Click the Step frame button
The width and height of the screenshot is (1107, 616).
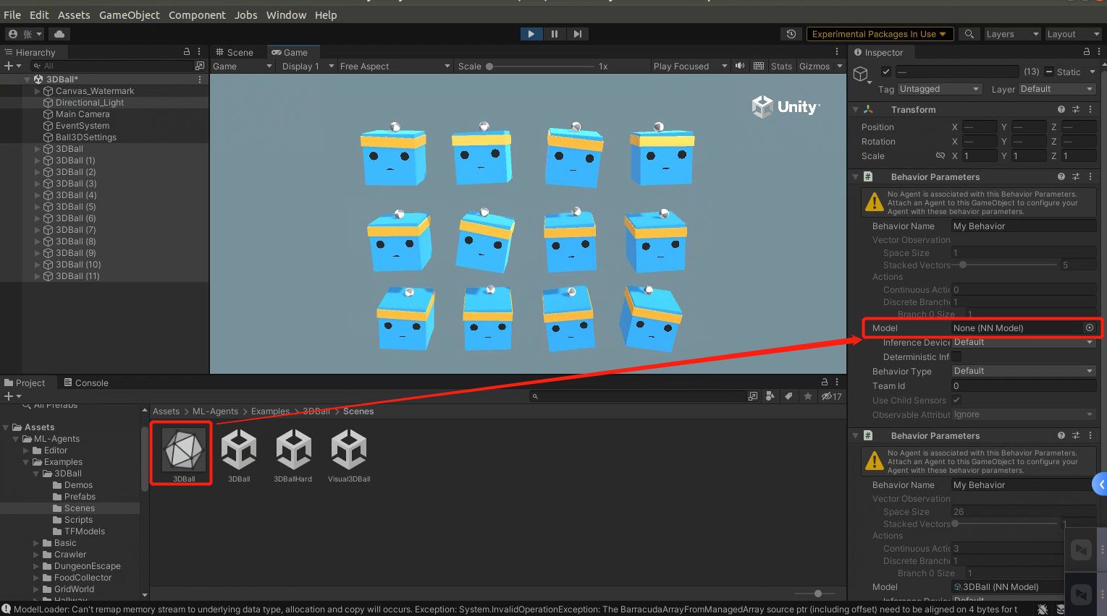click(577, 34)
